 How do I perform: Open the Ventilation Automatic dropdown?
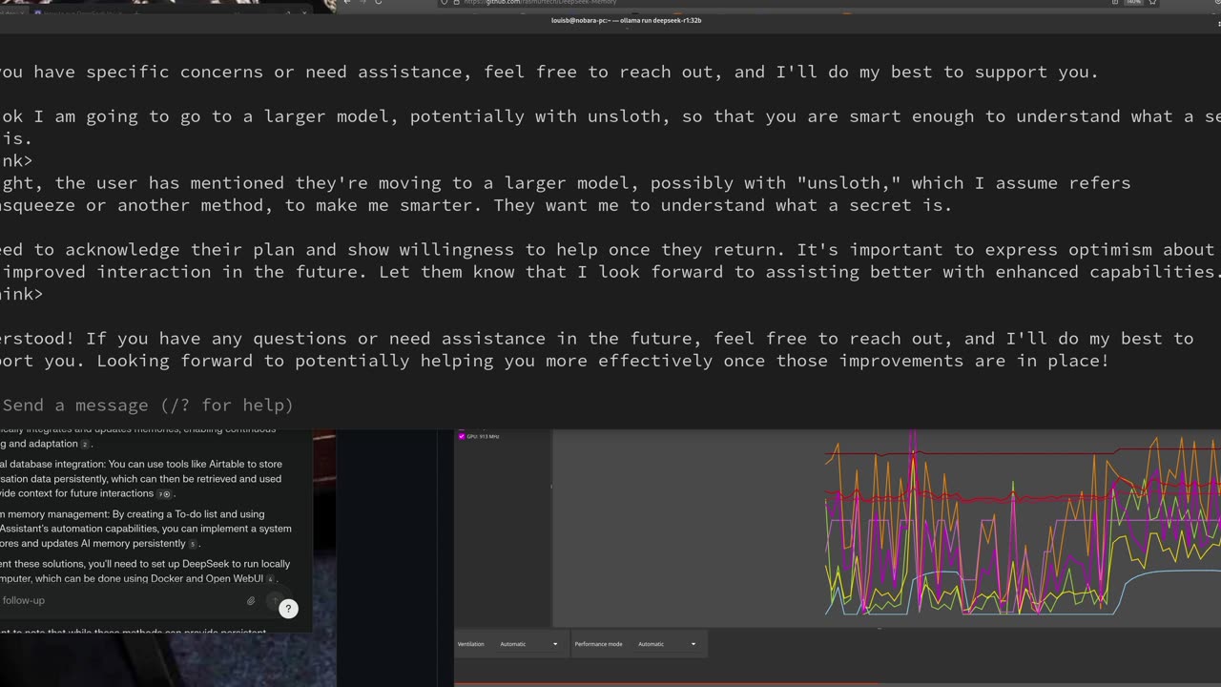[x=529, y=644]
